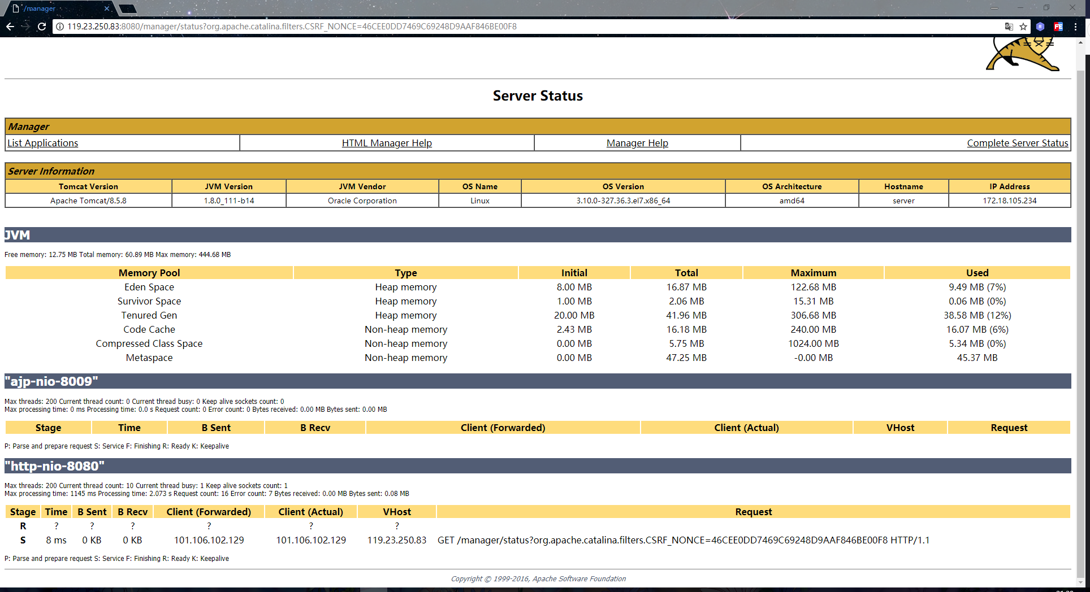Go back to the previous page
This screenshot has width=1090, height=592.
coord(10,27)
